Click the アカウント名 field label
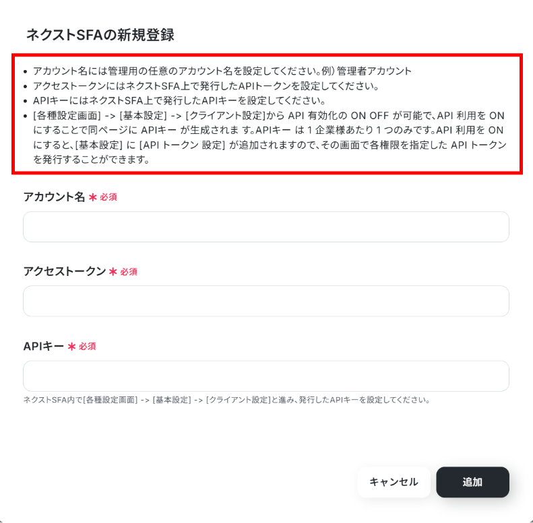Screen dimensions: 533x523 pos(54,197)
